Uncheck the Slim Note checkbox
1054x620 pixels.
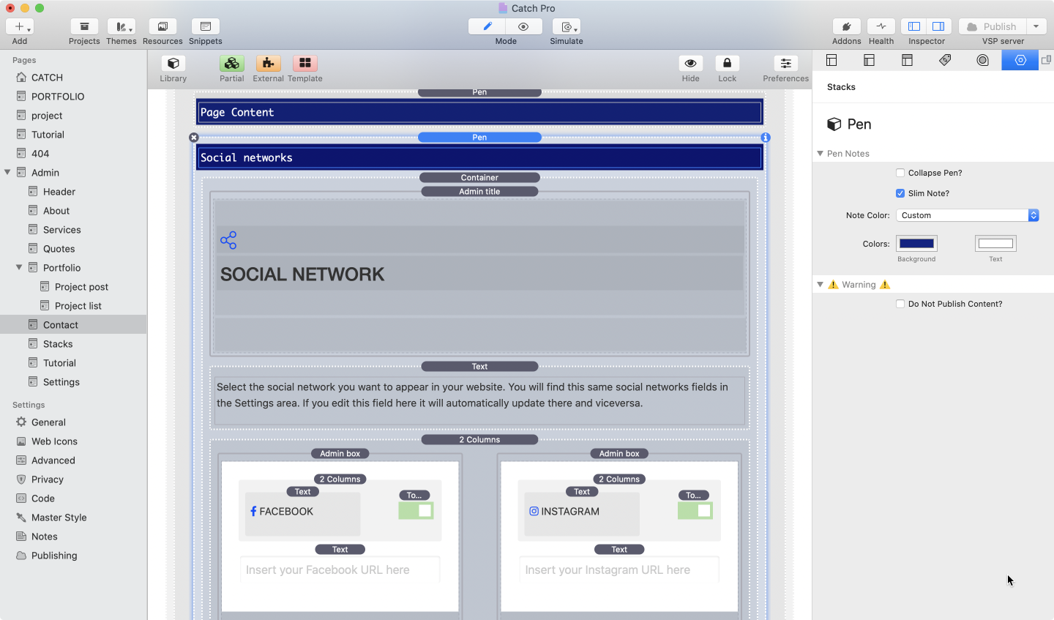click(900, 193)
